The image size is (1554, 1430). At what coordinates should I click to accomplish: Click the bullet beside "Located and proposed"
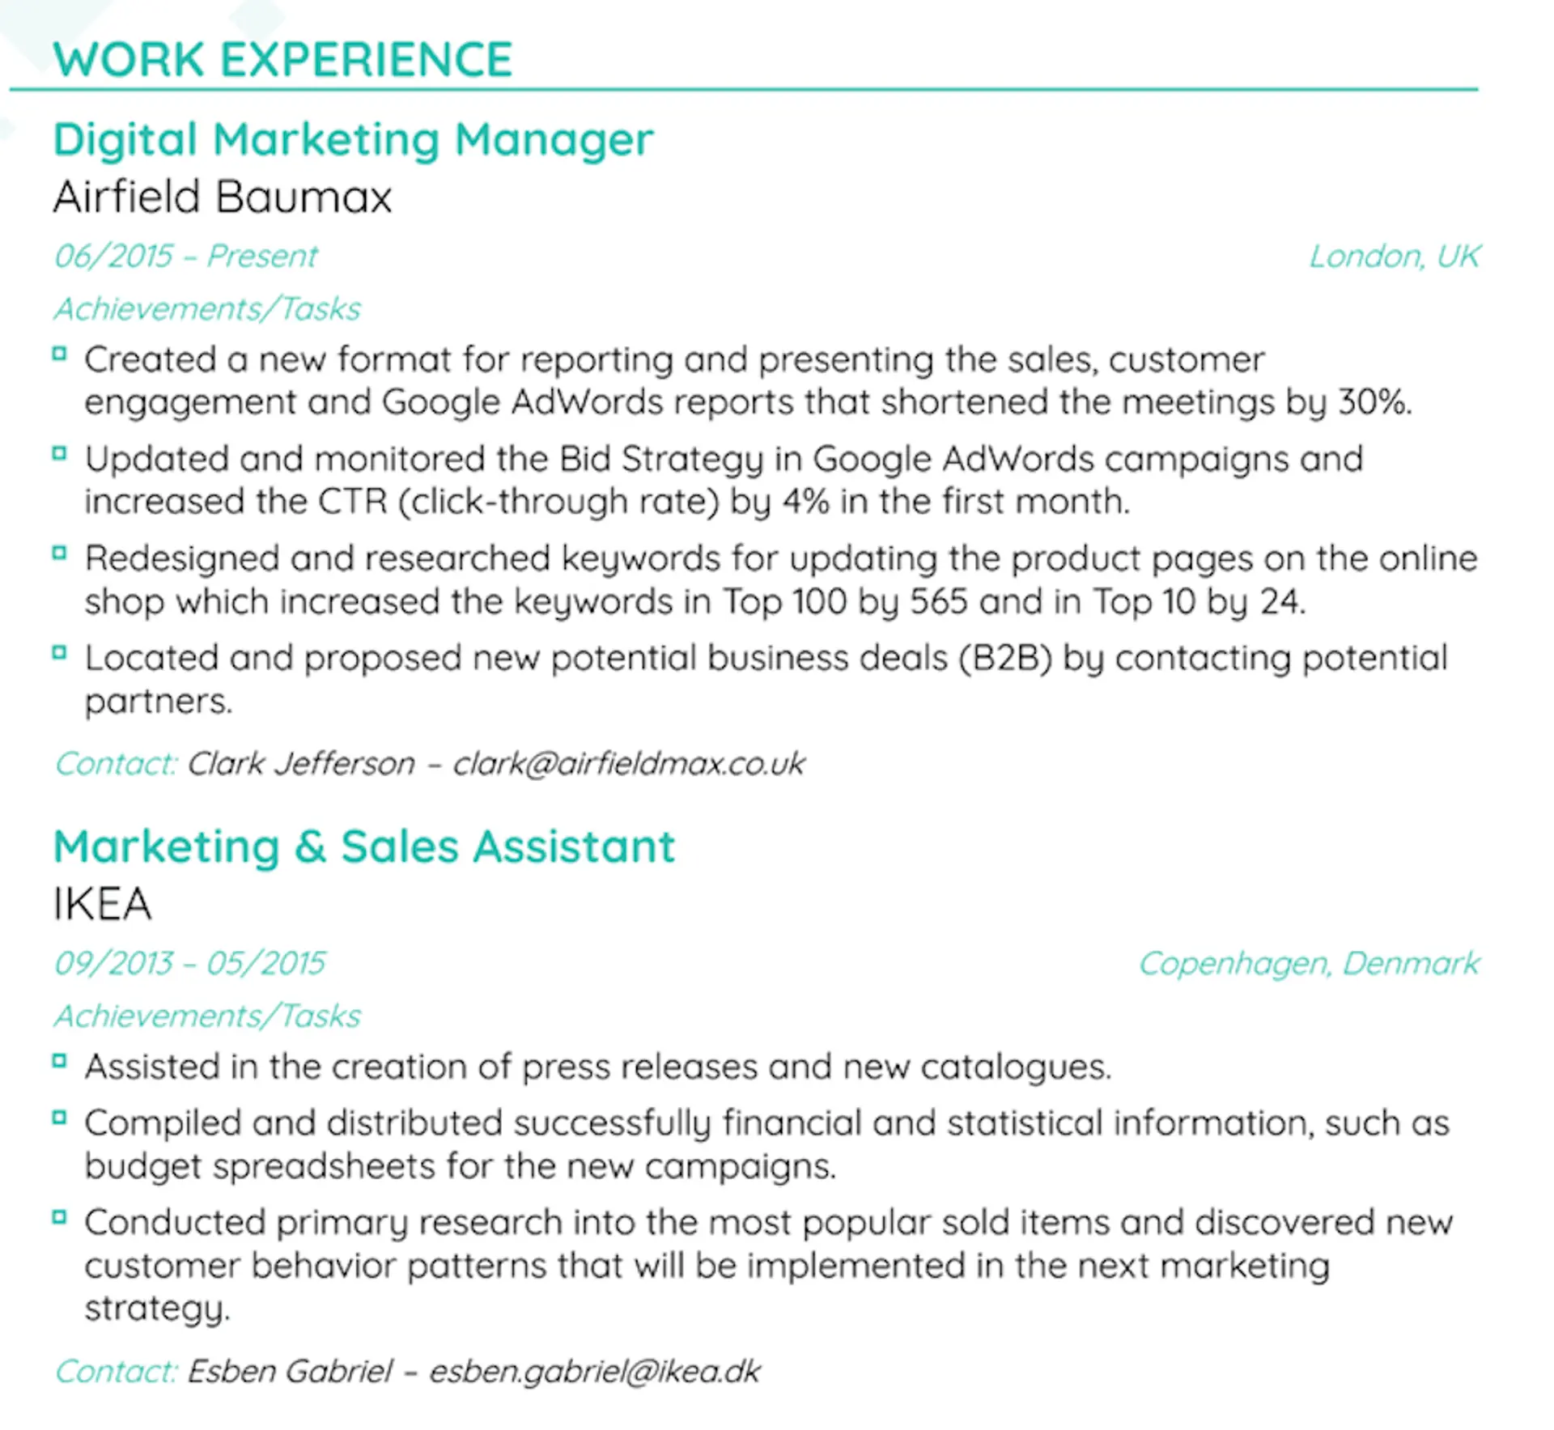[59, 652]
